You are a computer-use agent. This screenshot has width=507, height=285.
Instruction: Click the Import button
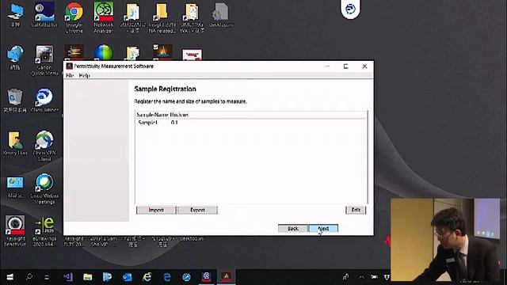[156, 210]
